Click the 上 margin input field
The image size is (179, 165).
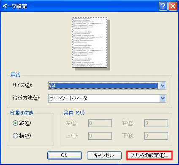[x=100, y=136]
